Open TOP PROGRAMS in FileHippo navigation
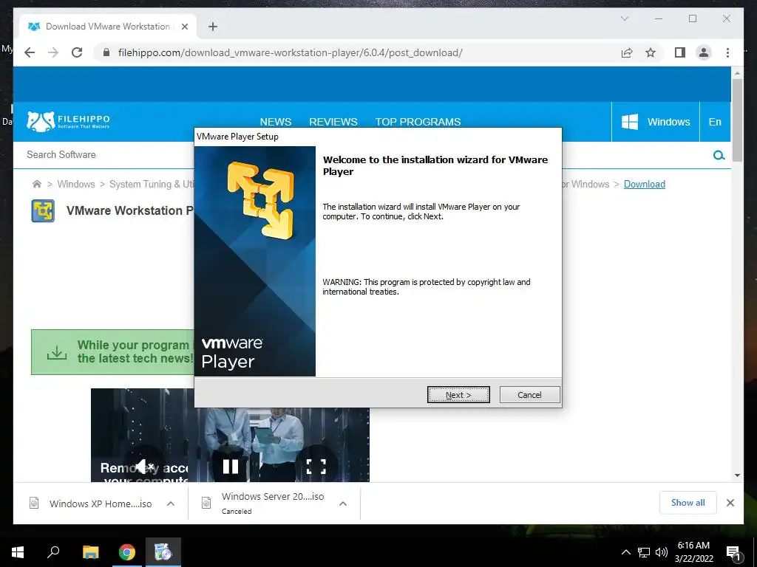The height and width of the screenshot is (567, 757). pos(418,122)
